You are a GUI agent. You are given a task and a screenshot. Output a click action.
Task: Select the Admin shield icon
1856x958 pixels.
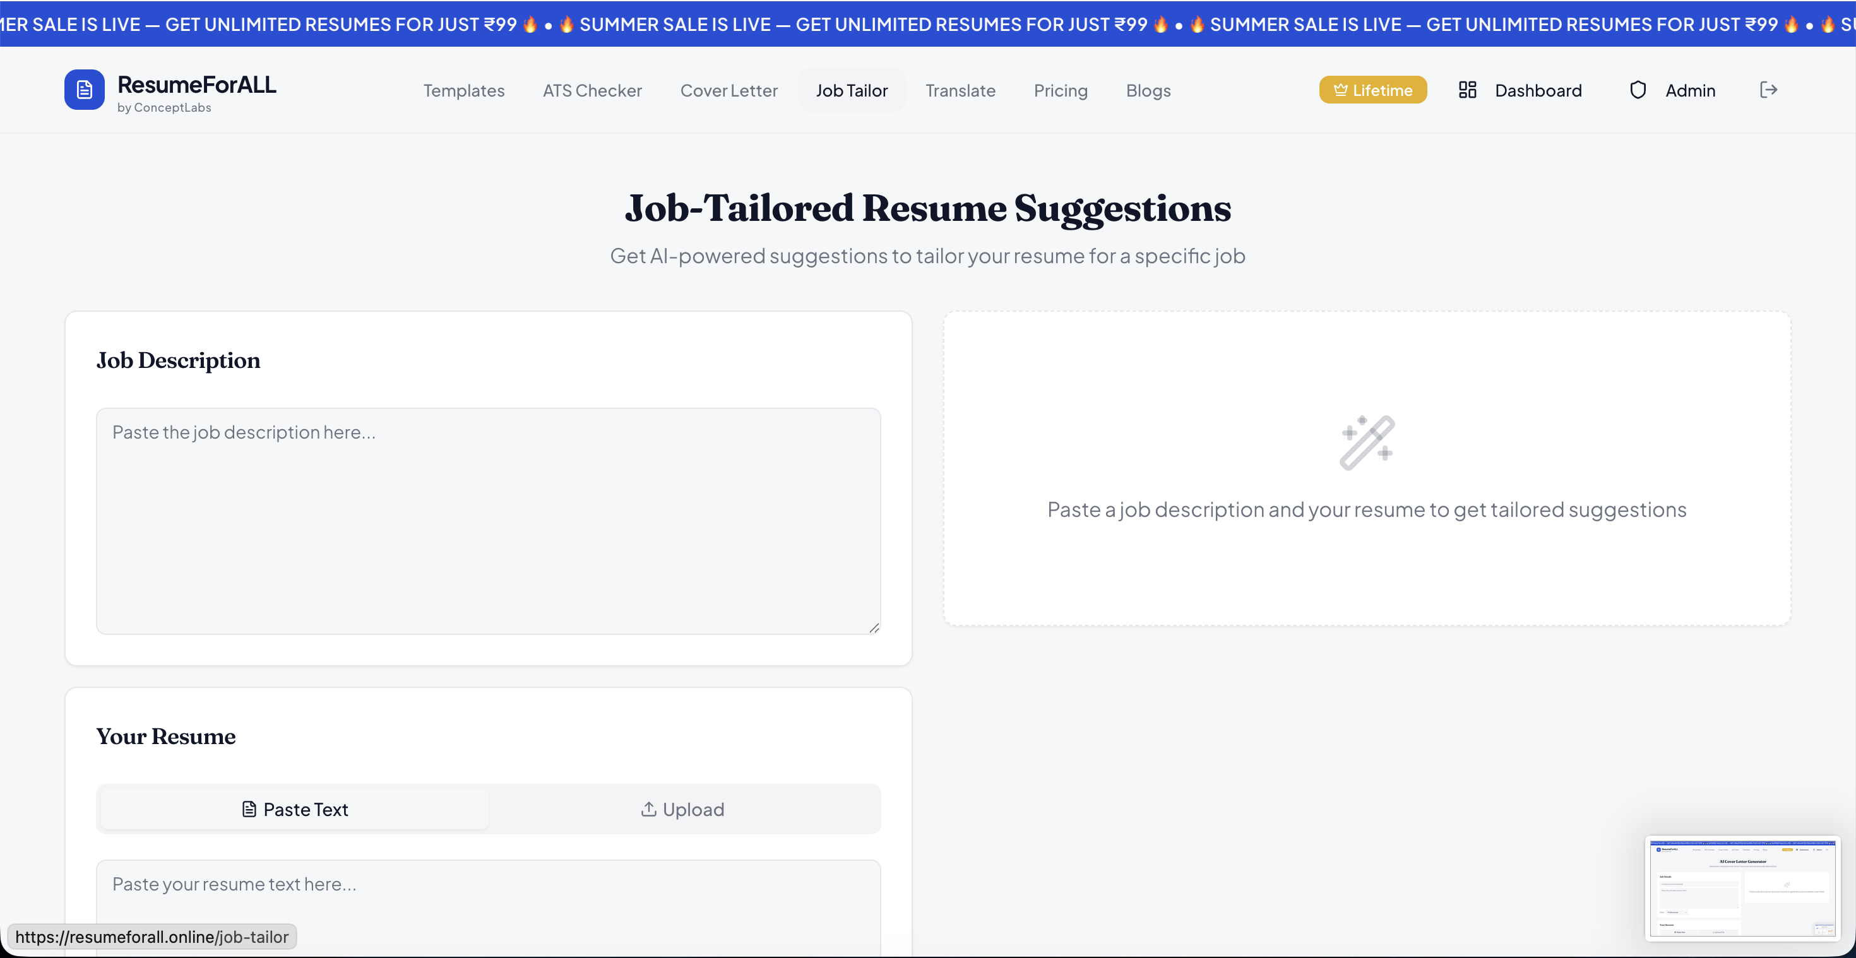pos(1638,90)
